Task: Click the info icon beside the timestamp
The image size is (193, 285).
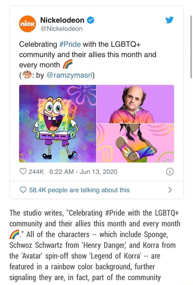Action: (x=170, y=172)
